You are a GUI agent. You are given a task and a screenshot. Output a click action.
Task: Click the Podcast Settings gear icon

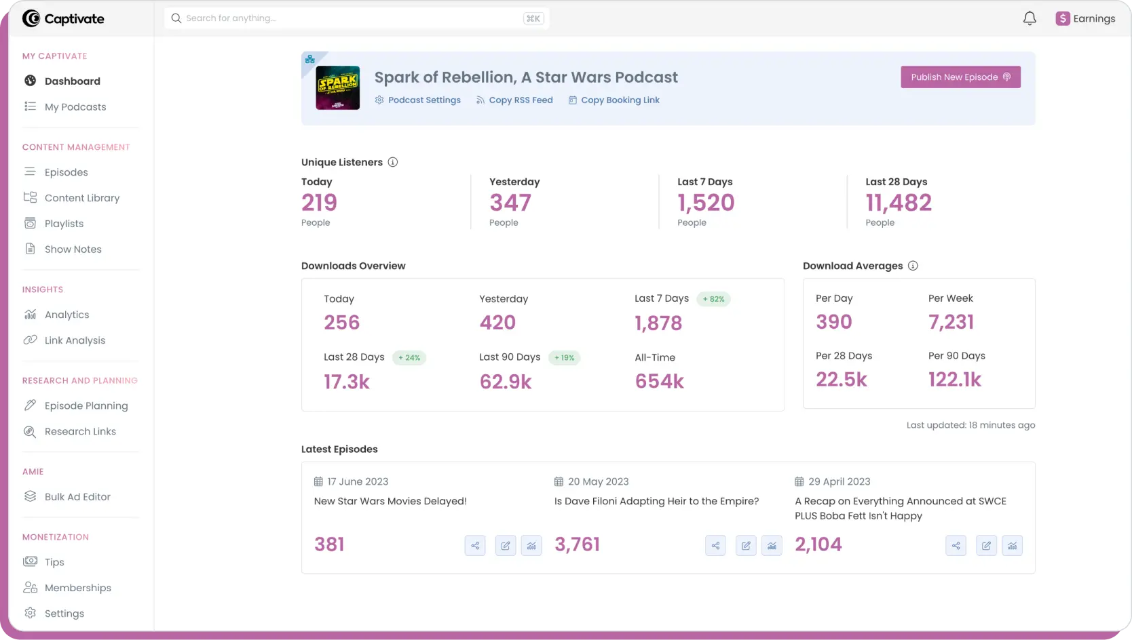(379, 100)
